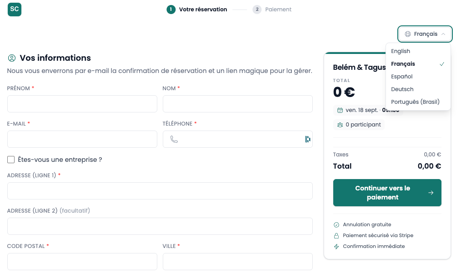
Task: Focus the Code postal field
Action: coord(82,262)
